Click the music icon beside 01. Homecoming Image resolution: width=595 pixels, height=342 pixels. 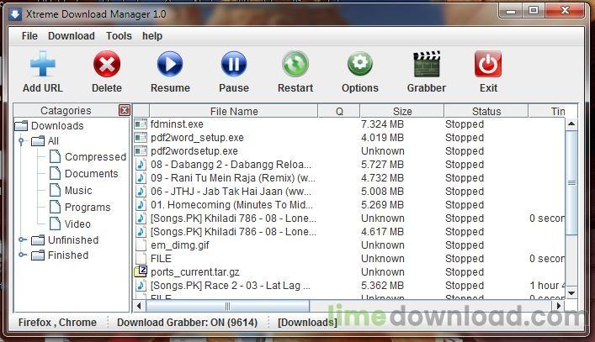[x=141, y=204]
